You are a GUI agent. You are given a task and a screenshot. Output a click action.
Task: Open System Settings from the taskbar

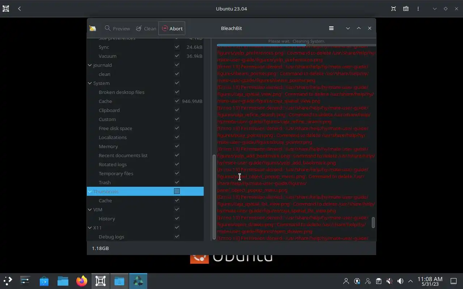(25, 281)
